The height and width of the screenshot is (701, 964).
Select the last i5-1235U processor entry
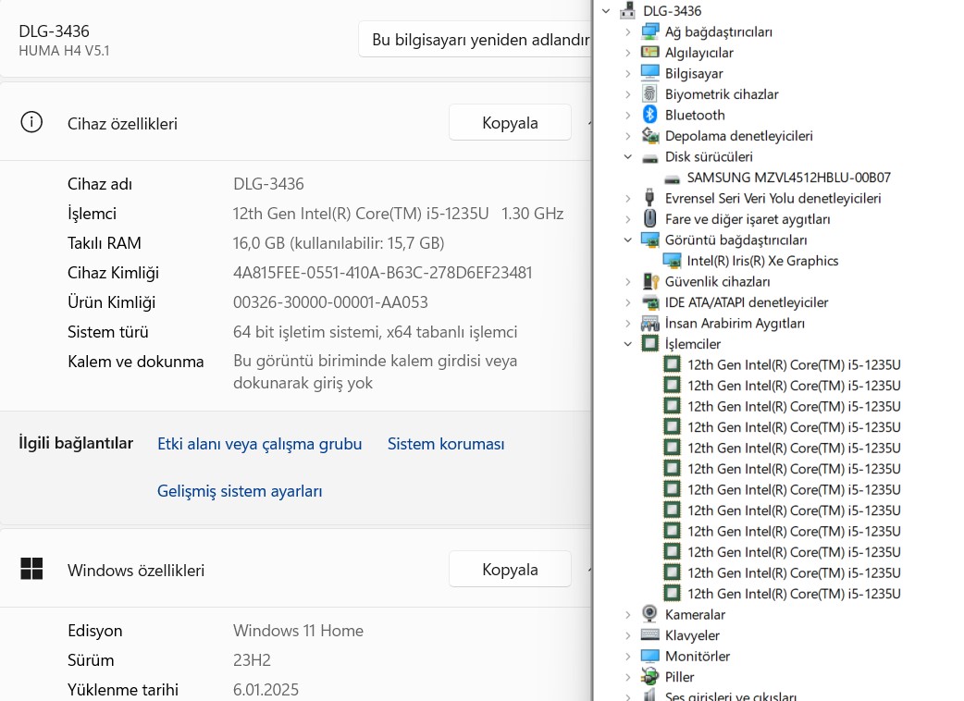[x=794, y=594]
